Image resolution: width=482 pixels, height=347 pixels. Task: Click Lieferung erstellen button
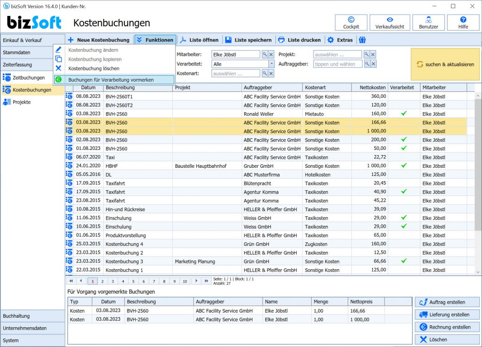447,314
